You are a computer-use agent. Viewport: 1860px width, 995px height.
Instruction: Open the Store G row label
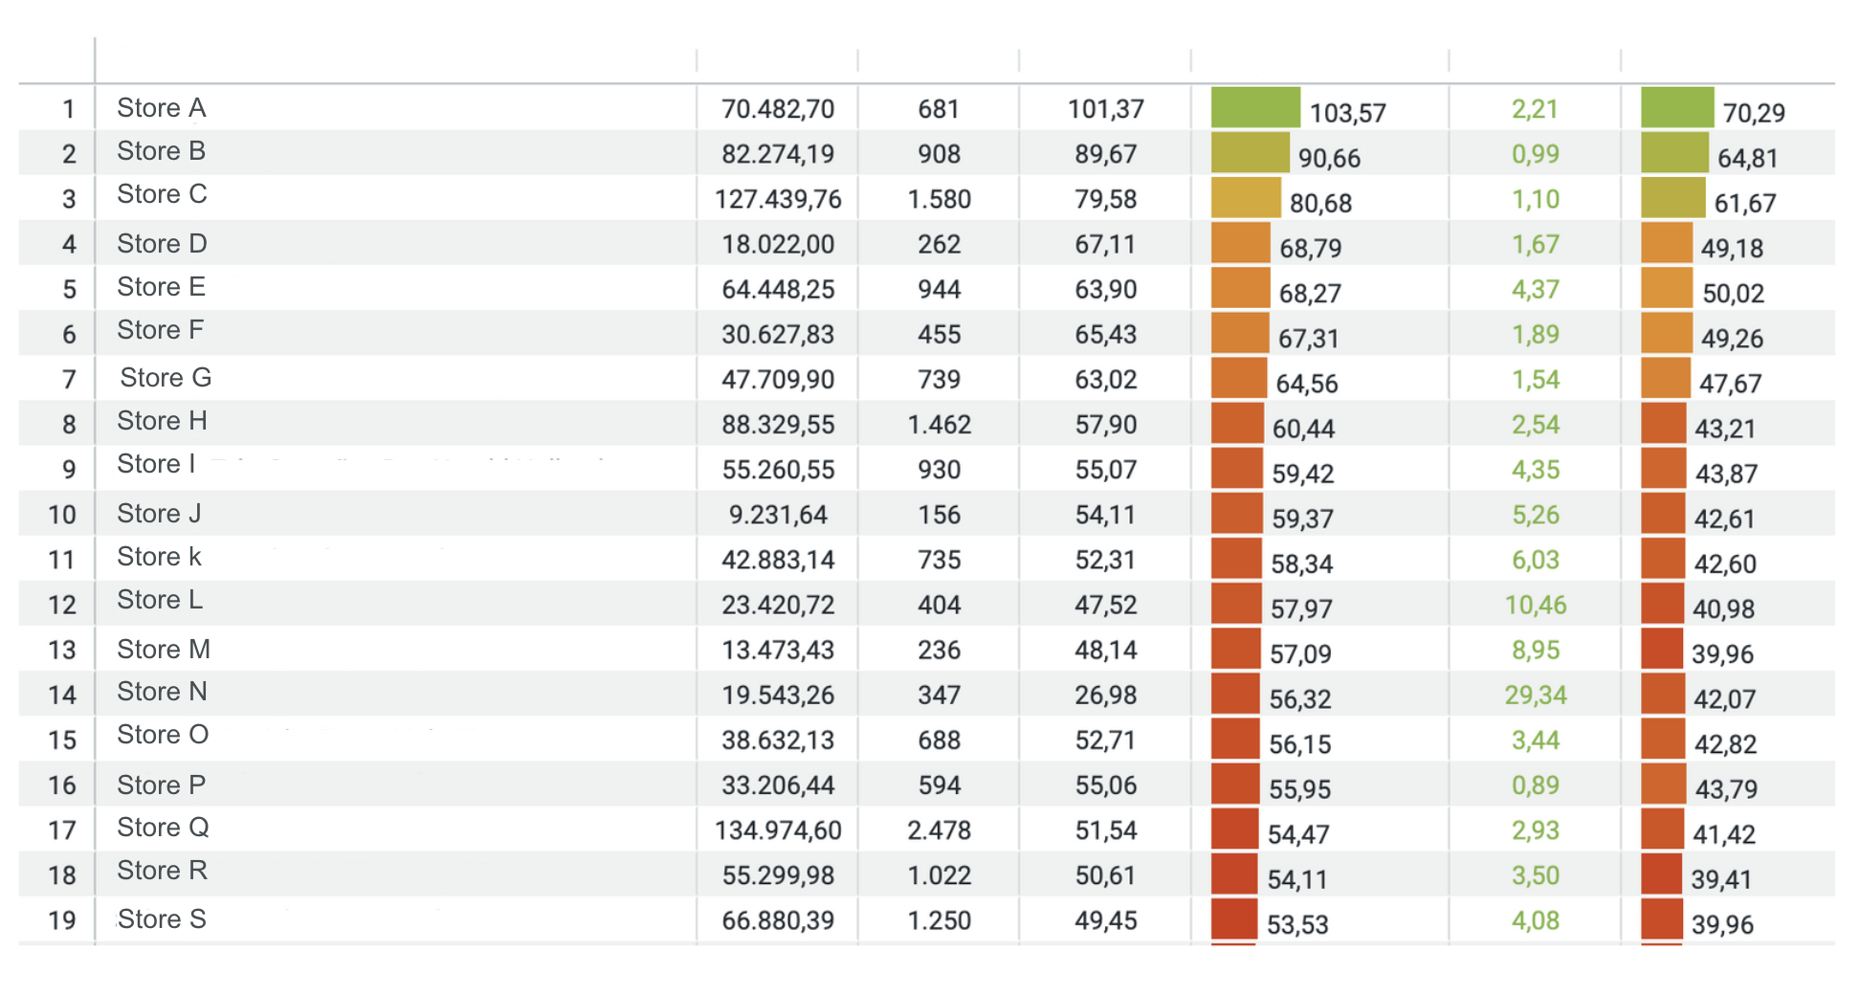click(x=166, y=378)
